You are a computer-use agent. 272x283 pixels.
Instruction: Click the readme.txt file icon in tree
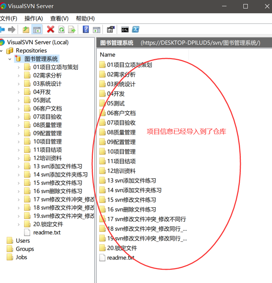click(27, 232)
